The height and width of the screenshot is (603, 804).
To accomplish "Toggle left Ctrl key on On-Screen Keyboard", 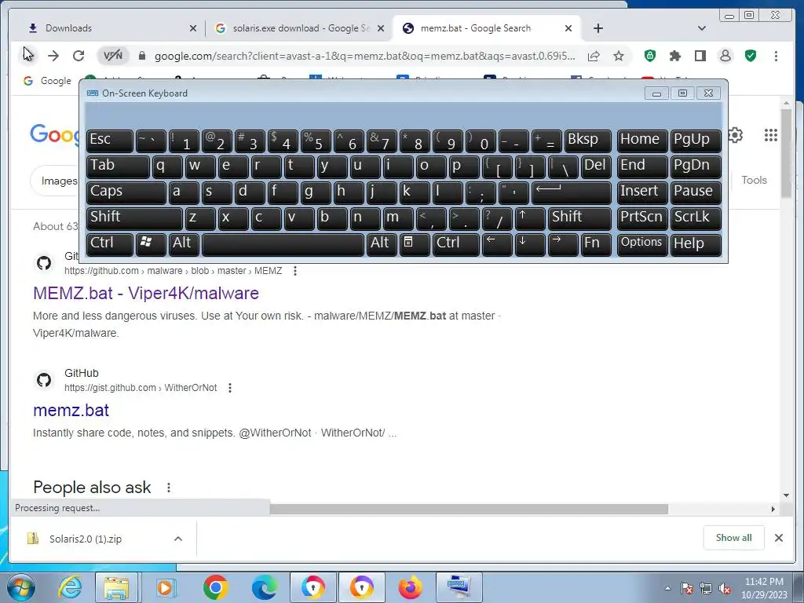I will (x=110, y=244).
